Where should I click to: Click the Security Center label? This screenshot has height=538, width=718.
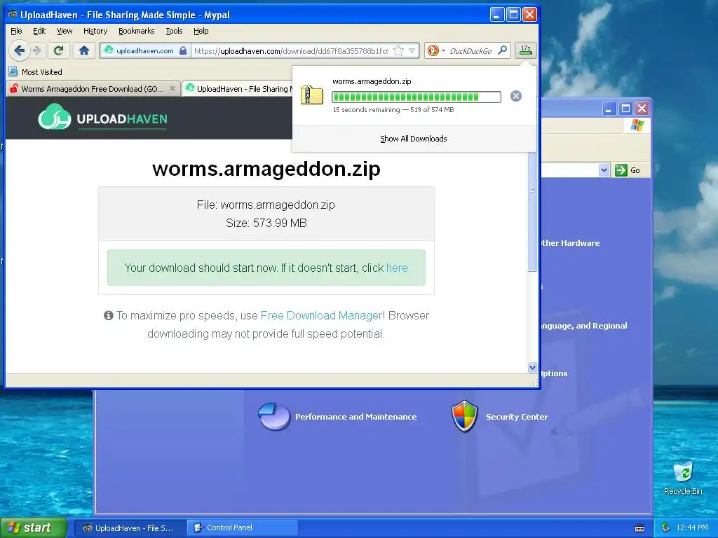tap(517, 417)
